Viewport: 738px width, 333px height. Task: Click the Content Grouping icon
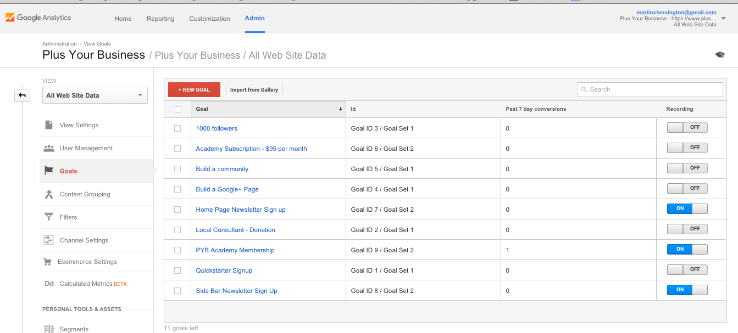(49, 194)
